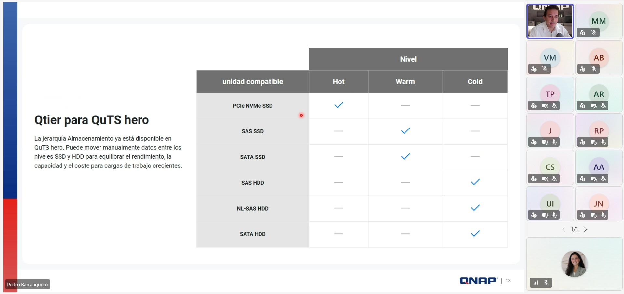This screenshot has height=294, width=624.
Task: Click the Cold column header cell
Action: (475, 82)
